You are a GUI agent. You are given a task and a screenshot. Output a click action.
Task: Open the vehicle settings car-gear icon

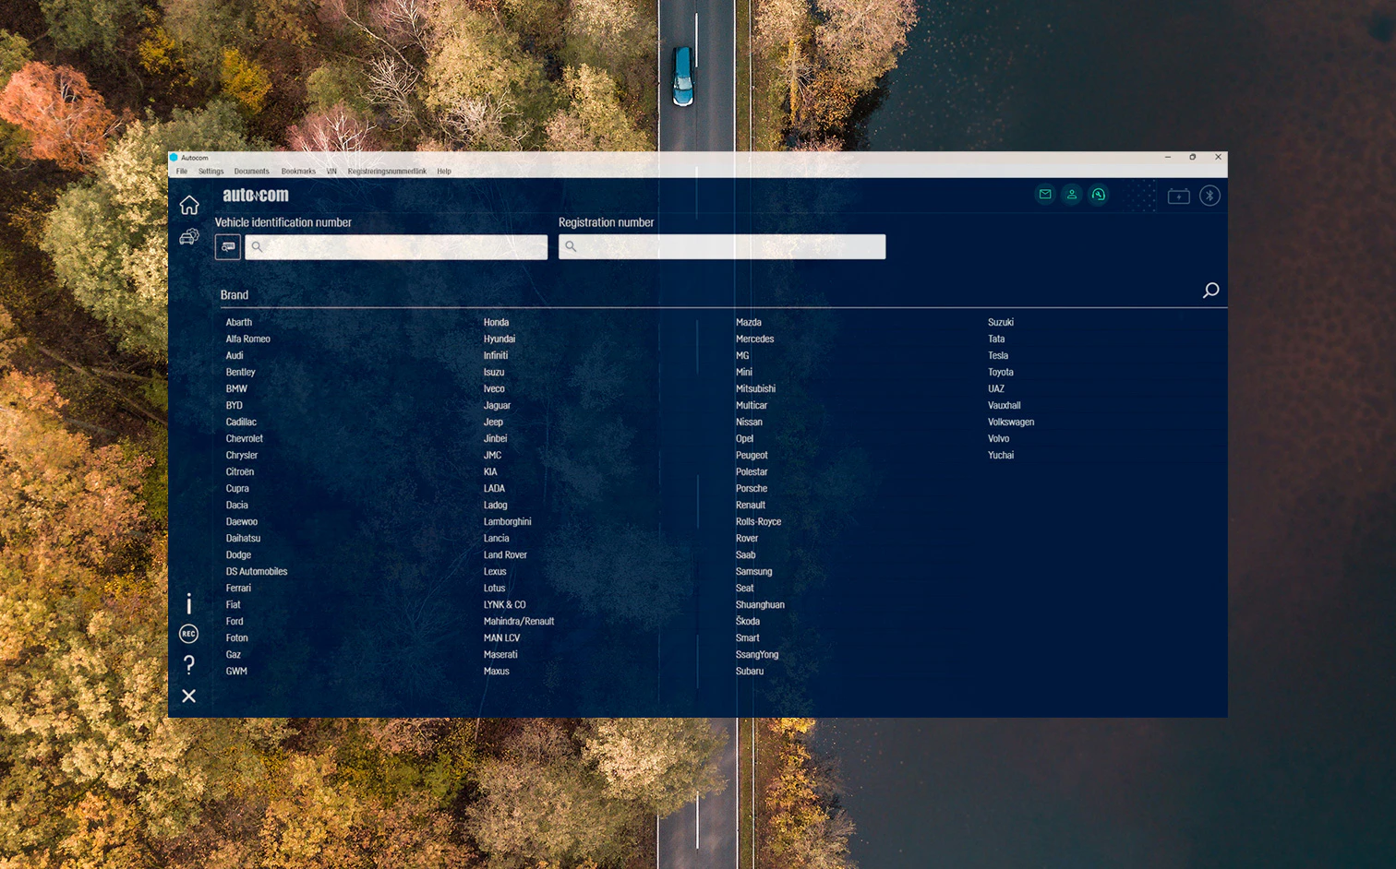[x=189, y=237]
